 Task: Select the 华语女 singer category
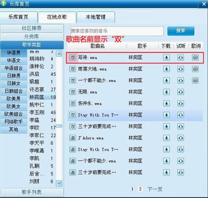click(x=14, y=60)
